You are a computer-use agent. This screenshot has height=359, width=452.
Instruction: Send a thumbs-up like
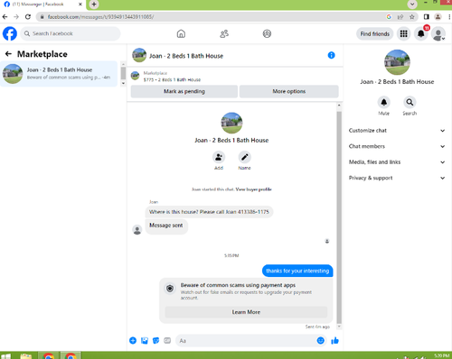(334, 340)
